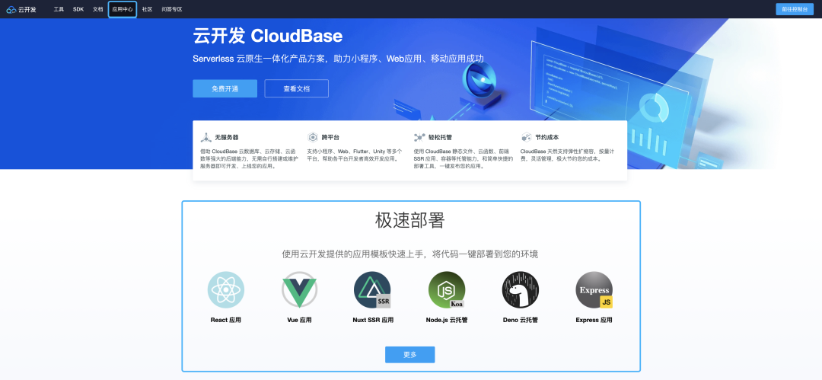Open 查看文档 button in banner
This screenshot has width=822, height=380.
(x=297, y=88)
